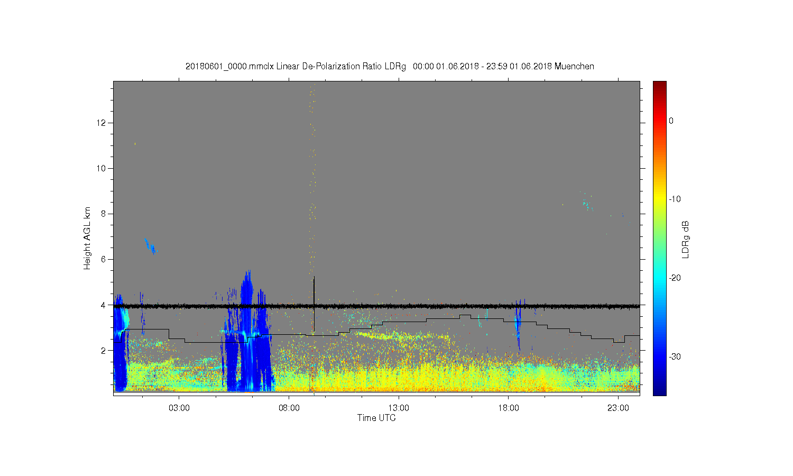The height and width of the screenshot is (476, 793).
Task: Click the 08:00 time tick label
Action: (x=289, y=408)
